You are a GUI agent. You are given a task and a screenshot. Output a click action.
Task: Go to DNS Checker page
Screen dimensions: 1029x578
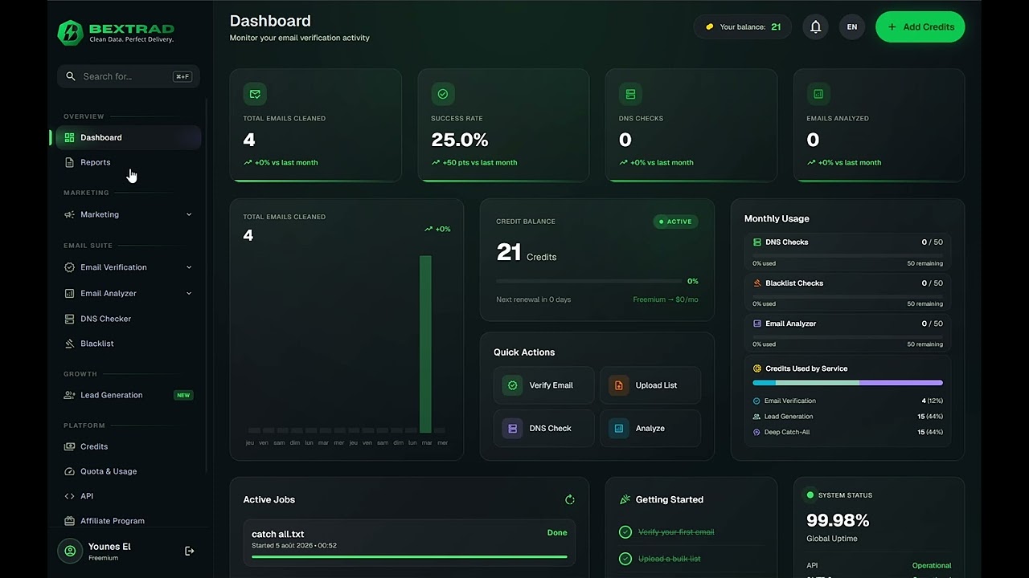coord(129,319)
